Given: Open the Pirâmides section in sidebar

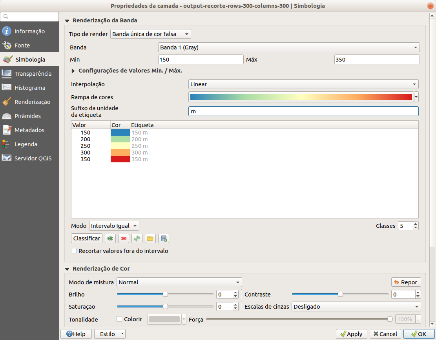Looking at the screenshot, I should coord(27,116).
